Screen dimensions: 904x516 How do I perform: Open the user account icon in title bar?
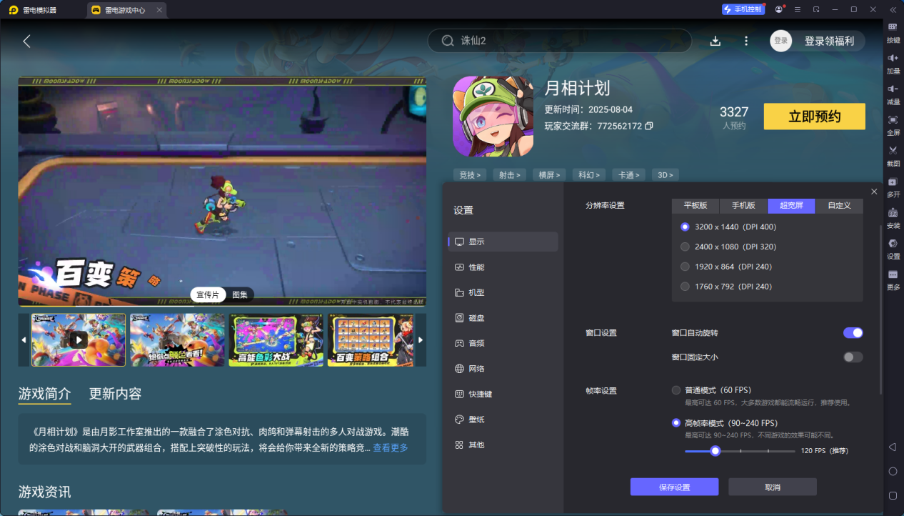(779, 9)
